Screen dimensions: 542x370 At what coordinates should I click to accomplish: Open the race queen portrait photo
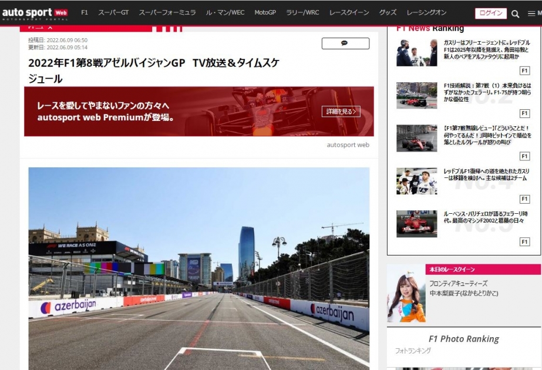[x=406, y=294]
